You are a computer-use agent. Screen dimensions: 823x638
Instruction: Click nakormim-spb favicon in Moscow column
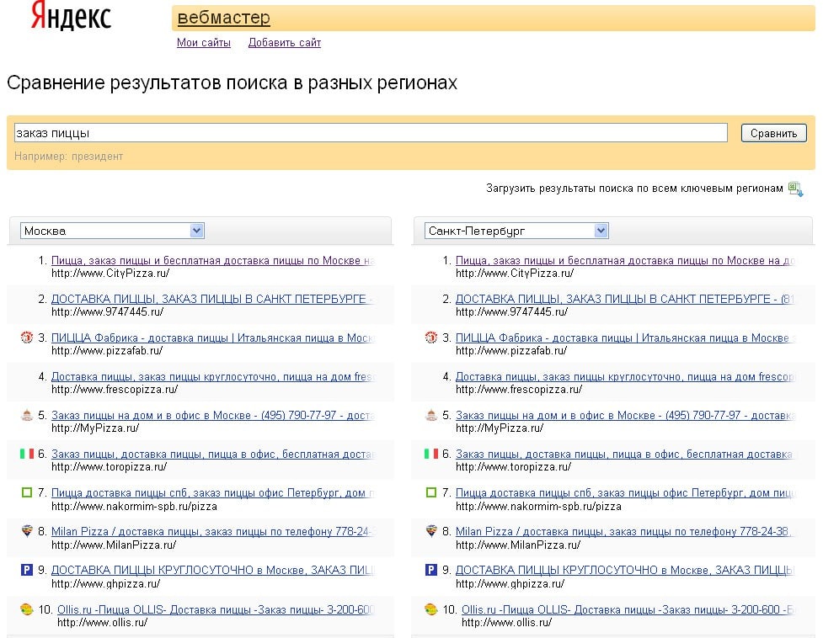[27, 492]
